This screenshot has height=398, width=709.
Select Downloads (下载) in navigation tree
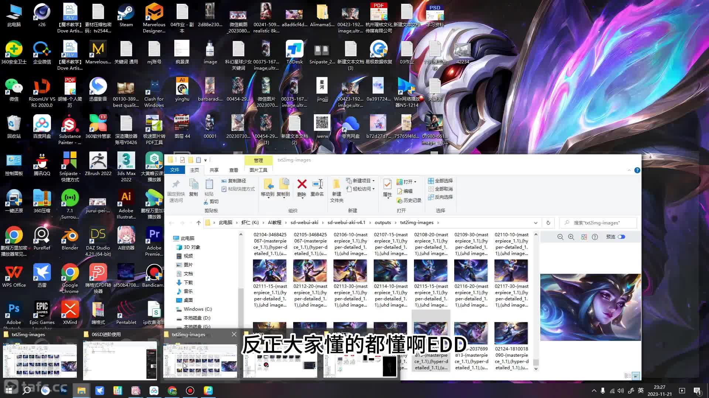pyautogui.click(x=185, y=283)
